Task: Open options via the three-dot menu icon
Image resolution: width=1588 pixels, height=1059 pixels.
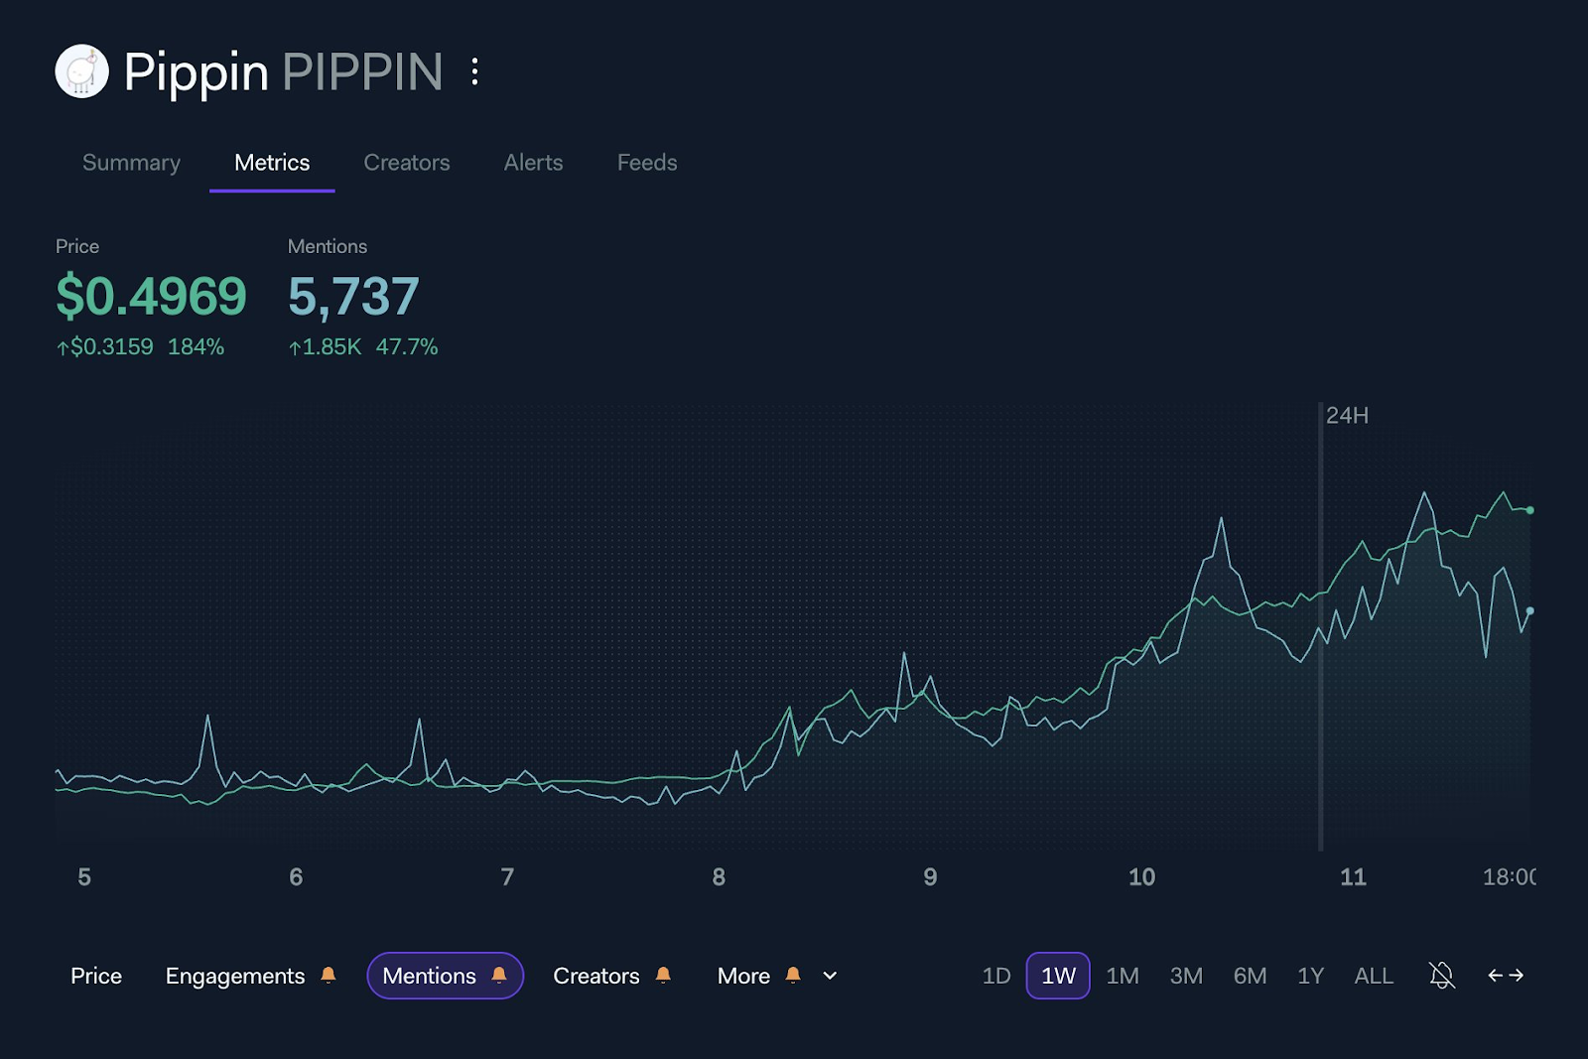Action: (475, 71)
